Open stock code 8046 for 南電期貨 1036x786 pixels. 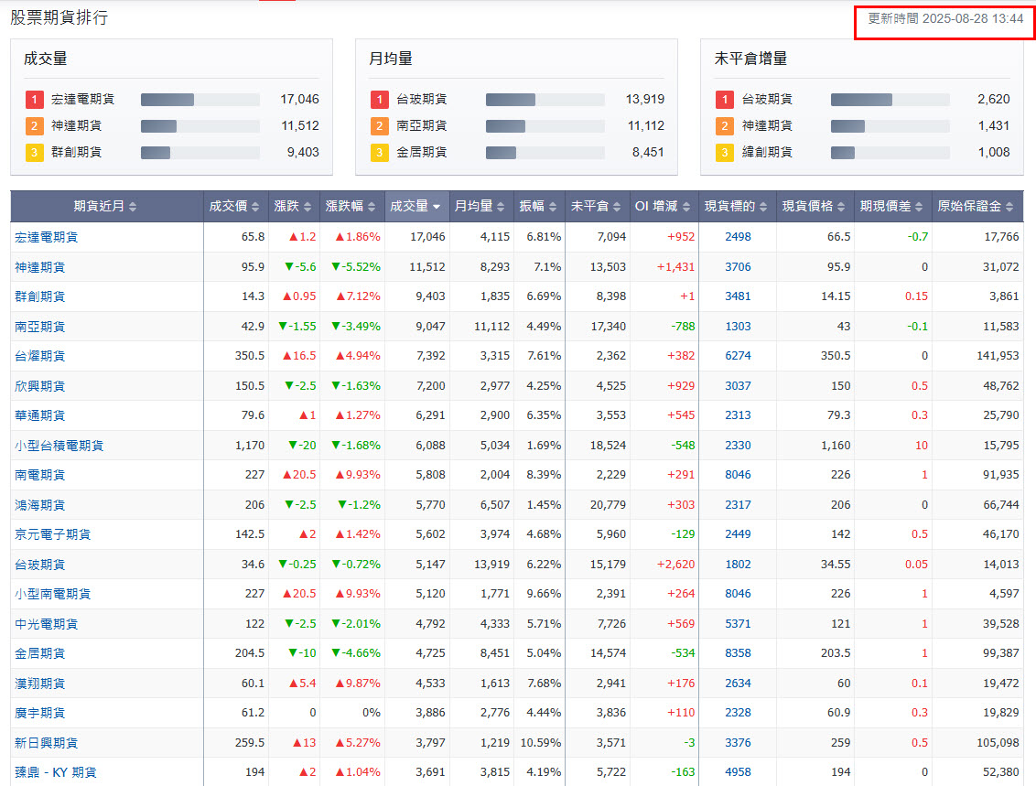(x=738, y=475)
